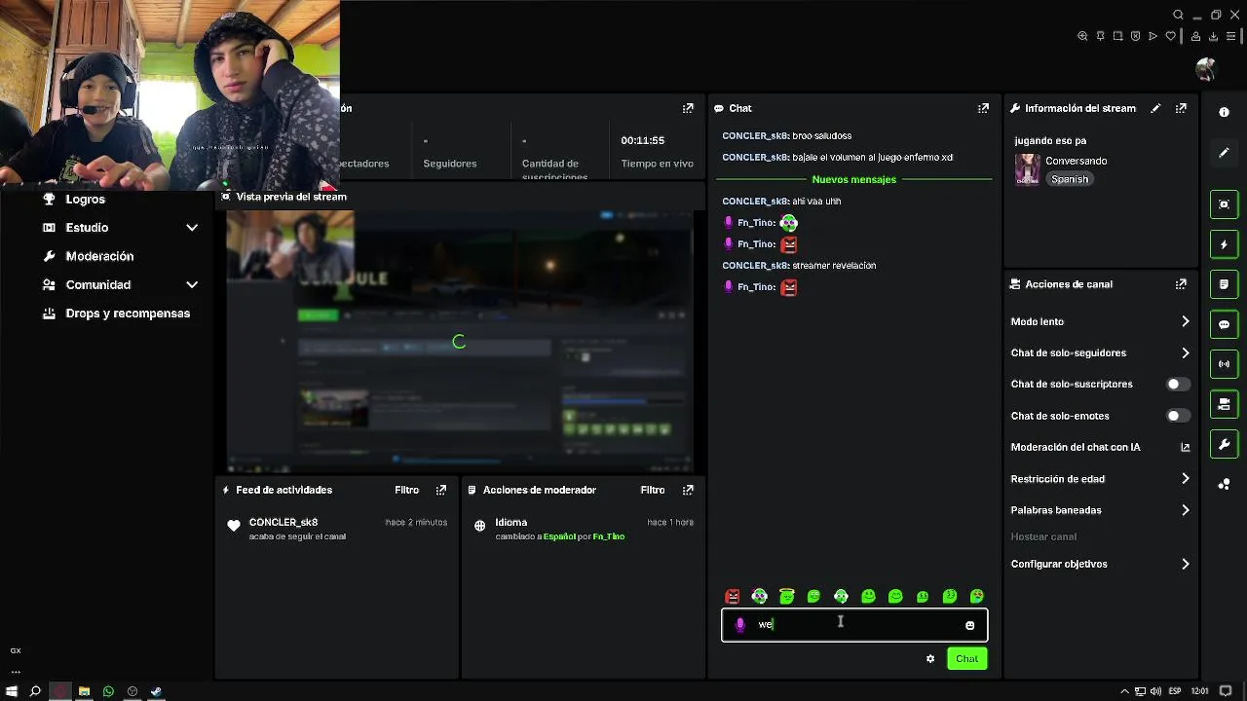The width and height of the screenshot is (1247, 701).
Task: Toggle Chat de solo-emotes switch
Action: 1179,416
